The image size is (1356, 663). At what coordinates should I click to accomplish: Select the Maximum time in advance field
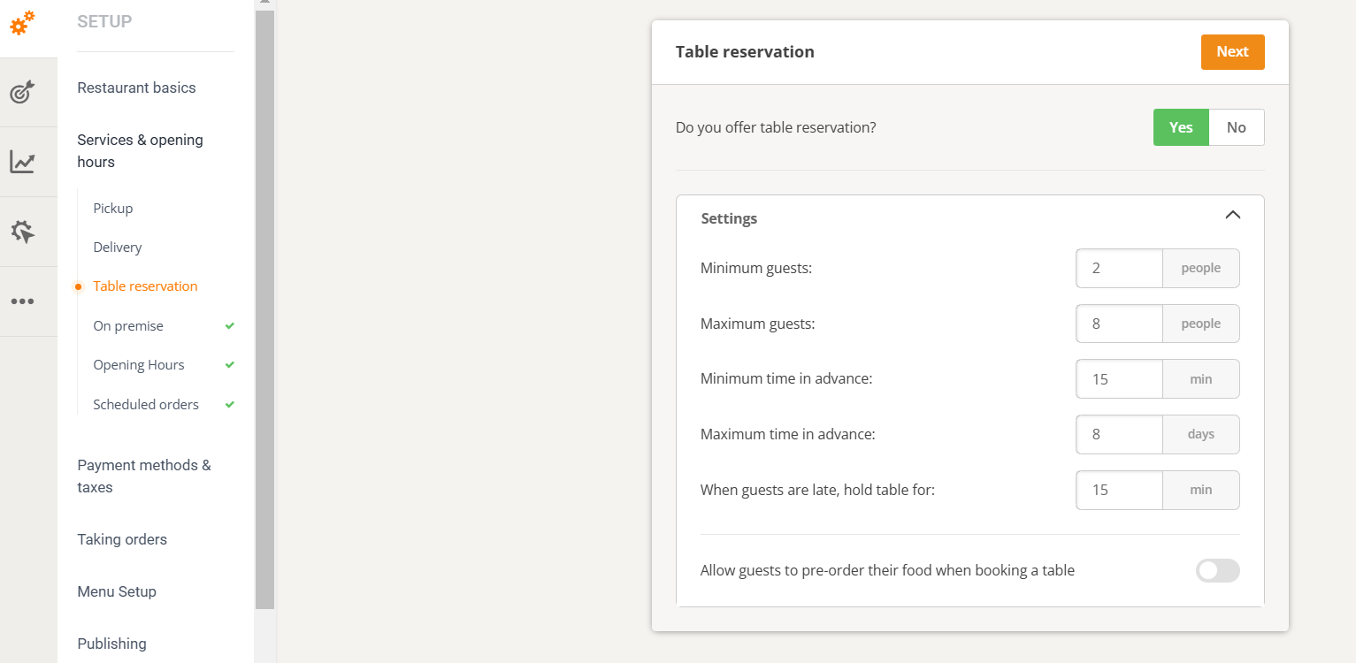(x=1119, y=434)
